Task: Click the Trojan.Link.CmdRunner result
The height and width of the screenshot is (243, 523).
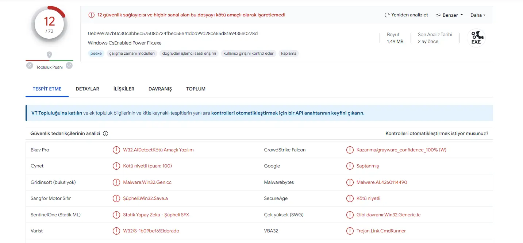Action: 381,231
